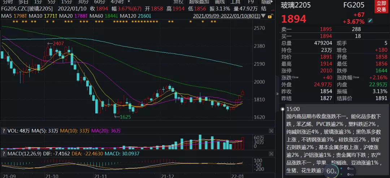Open the 工具 tools menu
390x178 pixels.
[235, 1]
